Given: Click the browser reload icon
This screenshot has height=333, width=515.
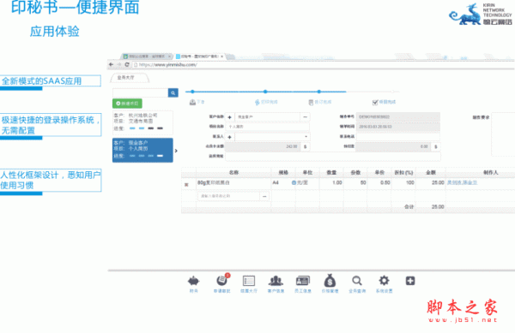Looking at the screenshot, I should point(127,64).
